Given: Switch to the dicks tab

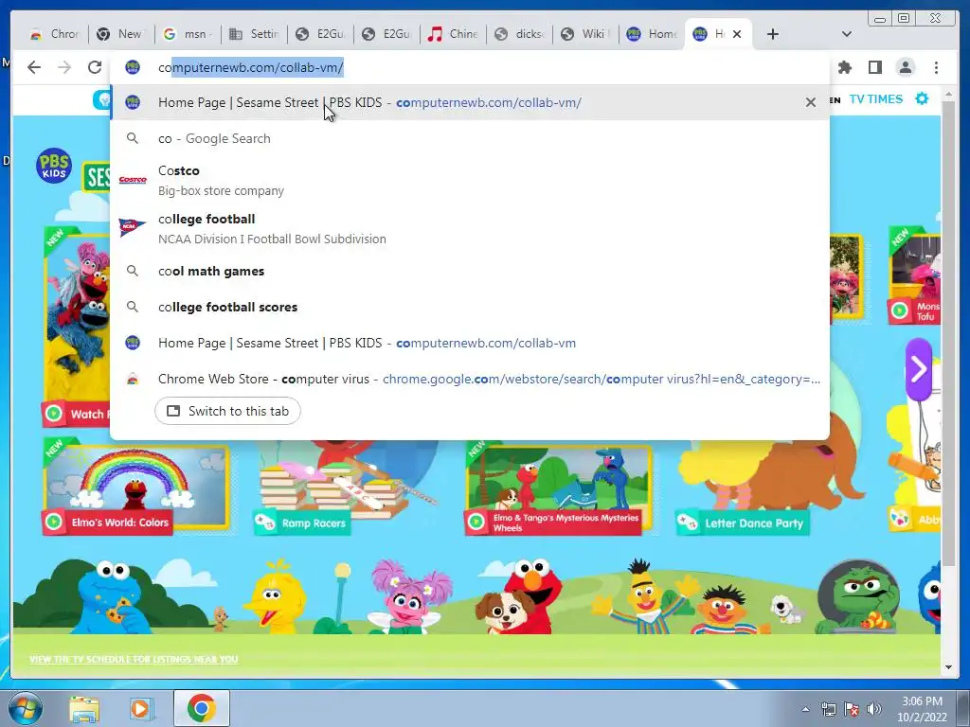Looking at the screenshot, I should (518, 34).
